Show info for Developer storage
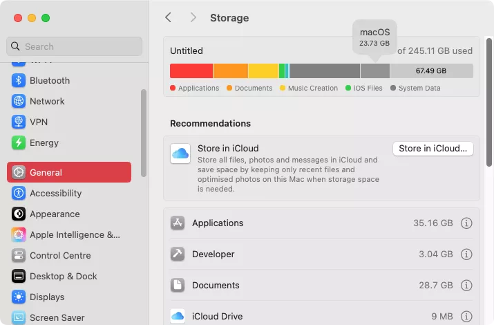The width and height of the screenshot is (494, 325). [x=466, y=254]
